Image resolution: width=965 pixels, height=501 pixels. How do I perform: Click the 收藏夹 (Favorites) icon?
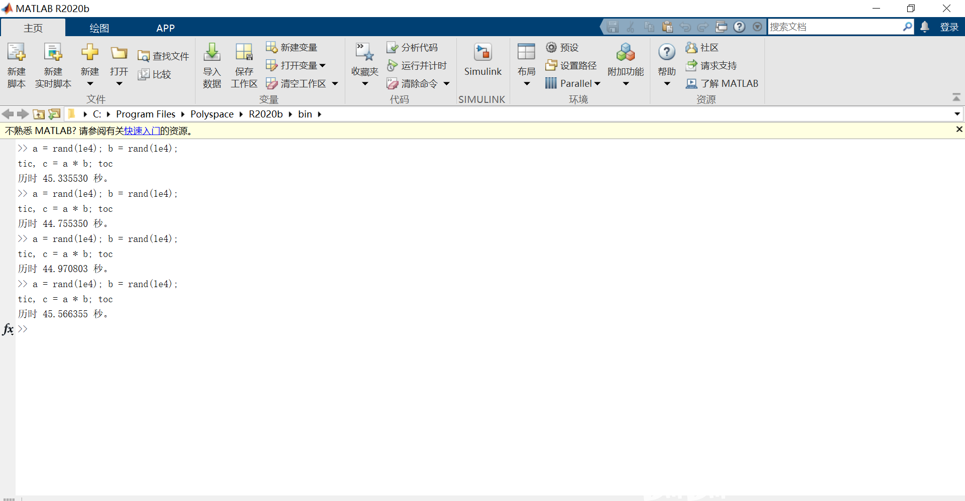coord(364,52)
